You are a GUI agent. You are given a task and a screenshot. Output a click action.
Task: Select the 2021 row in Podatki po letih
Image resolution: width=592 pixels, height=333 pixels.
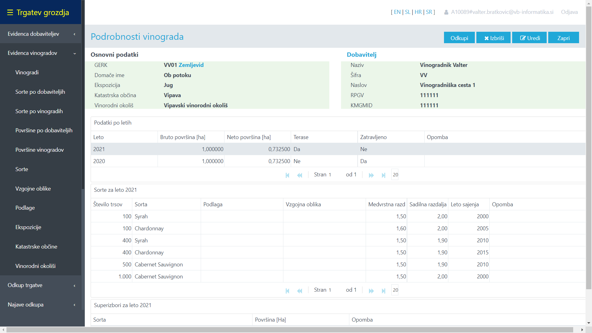[338, 149]
